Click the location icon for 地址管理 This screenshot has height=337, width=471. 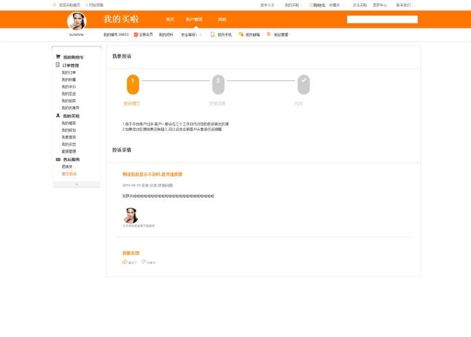point(269,34)
